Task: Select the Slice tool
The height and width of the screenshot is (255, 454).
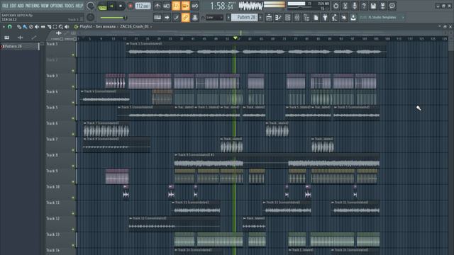Action: [x=49, y=27]
